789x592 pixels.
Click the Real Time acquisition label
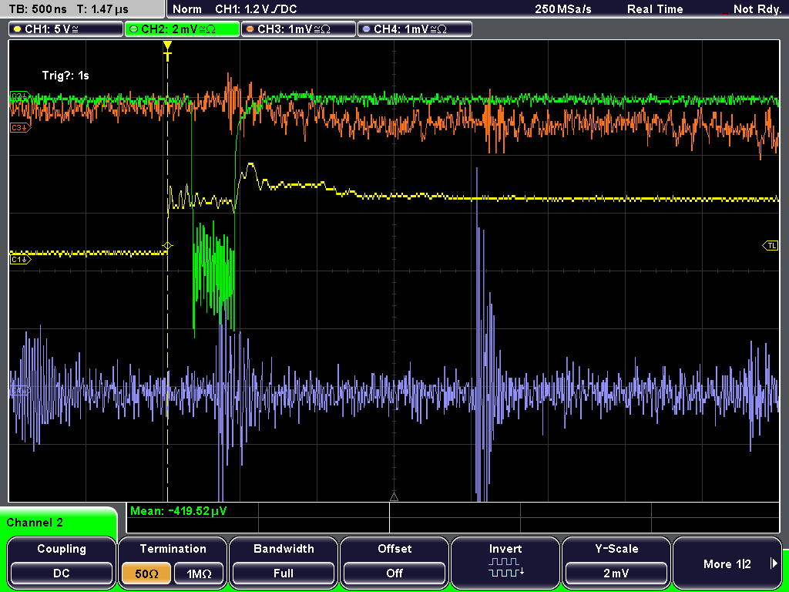point(655,9)
